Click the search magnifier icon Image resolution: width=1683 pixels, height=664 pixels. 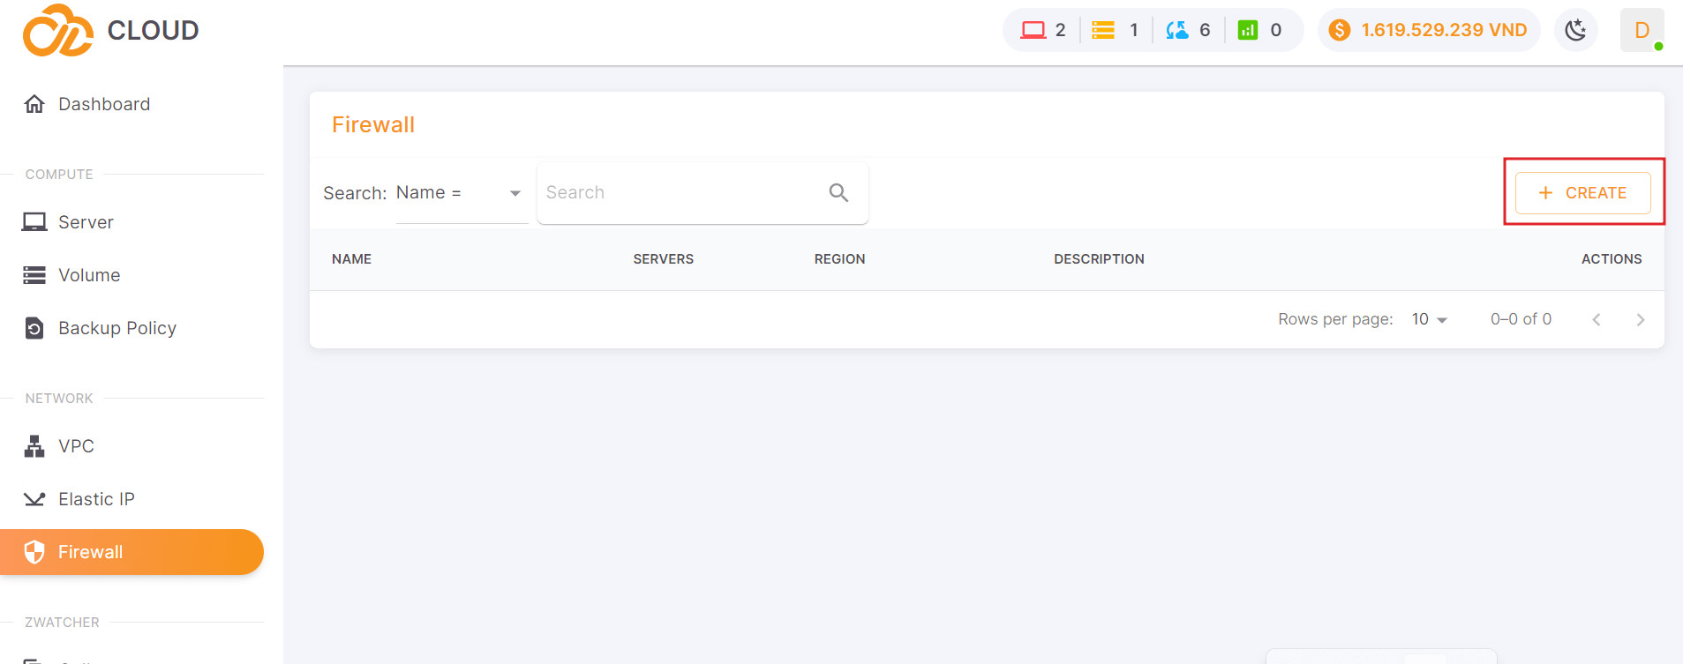coord(838,192)
